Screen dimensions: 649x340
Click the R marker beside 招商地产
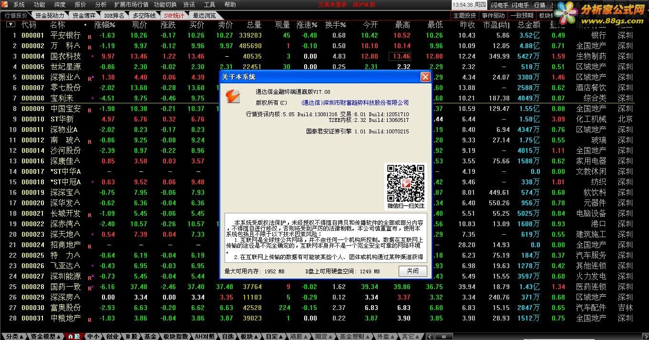[90, 246]
